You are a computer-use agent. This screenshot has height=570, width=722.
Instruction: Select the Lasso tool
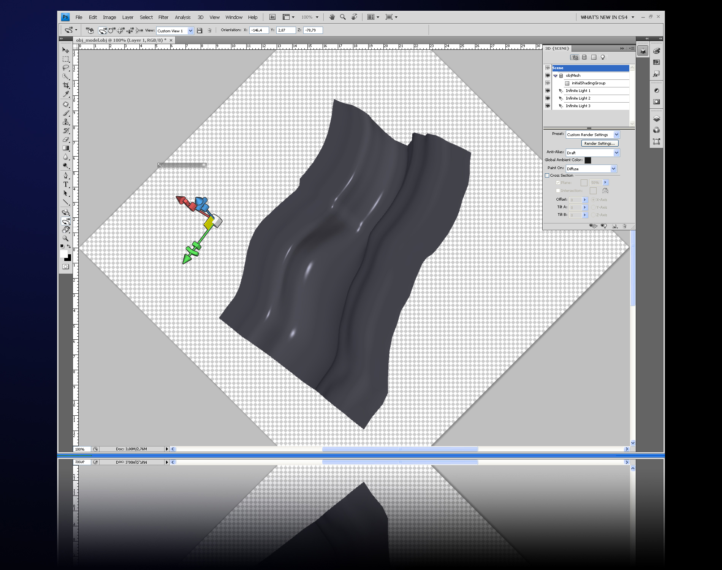[66, 68]
